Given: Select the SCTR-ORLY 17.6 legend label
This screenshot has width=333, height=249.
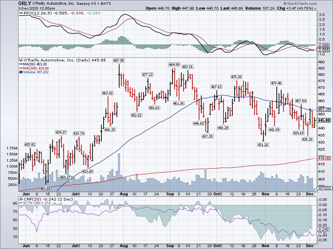Looking at the screenshot, I should coord(37,203).
